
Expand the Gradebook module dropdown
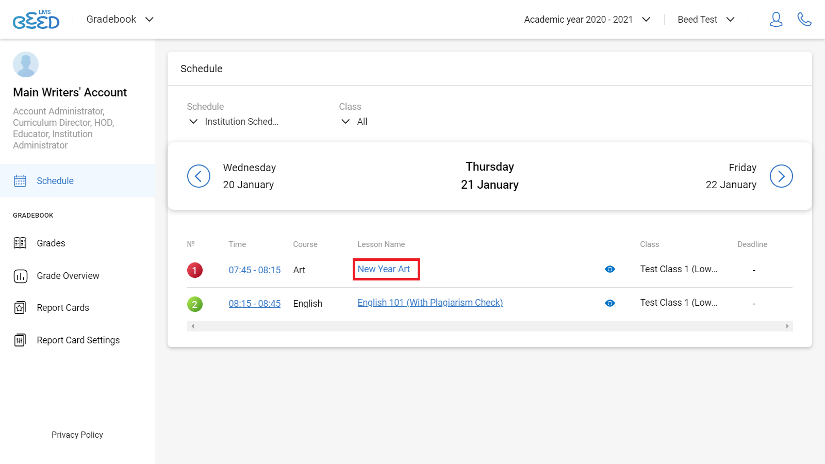[x=120, y=20]
